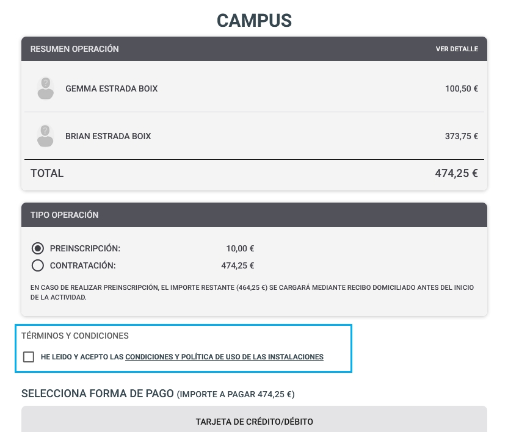This screenshot has height=432, width=508.
Task: Click the 100,50 € amount for Gemma
Action: (x=462, y=88)
